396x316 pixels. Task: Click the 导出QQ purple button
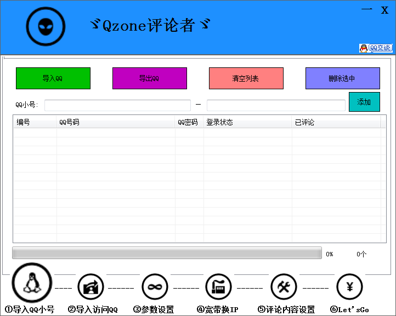(x=150, y=78)
